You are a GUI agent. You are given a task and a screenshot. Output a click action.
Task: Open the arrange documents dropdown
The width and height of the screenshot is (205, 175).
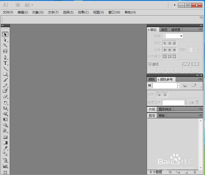[x=29, y=5]
